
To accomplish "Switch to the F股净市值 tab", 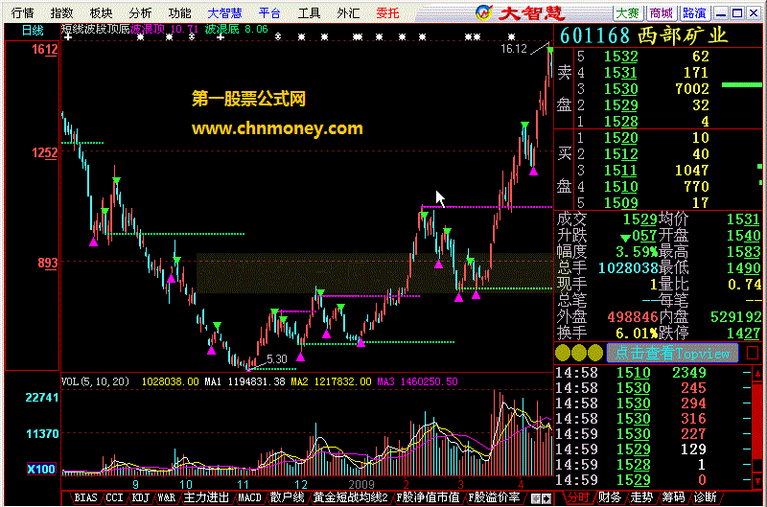I will (x=428, y=497).
